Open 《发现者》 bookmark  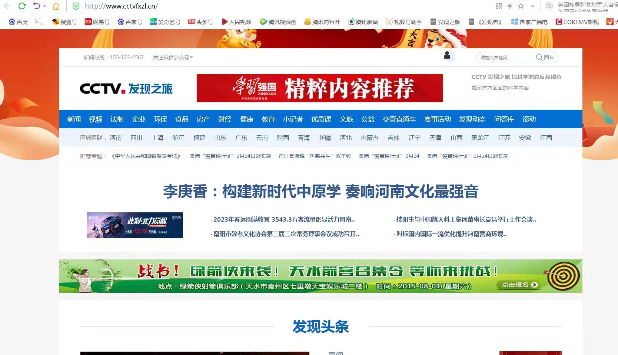tap(485, 22)
